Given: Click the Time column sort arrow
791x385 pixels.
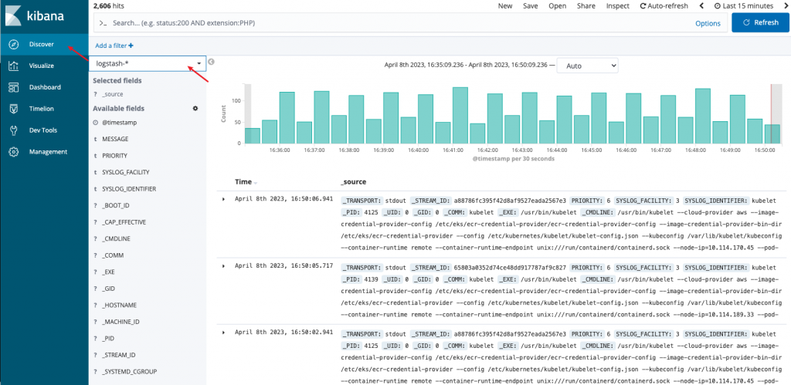Looking at the screenshot, I should [x=255, y=182].
